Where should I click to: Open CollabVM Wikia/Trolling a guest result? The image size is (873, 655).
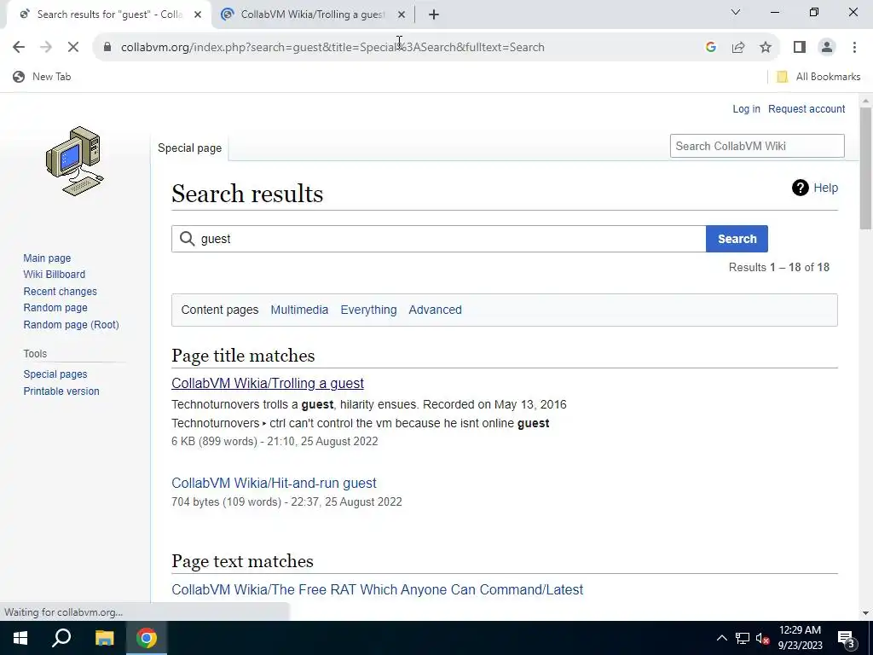click(x=267, y=383)
